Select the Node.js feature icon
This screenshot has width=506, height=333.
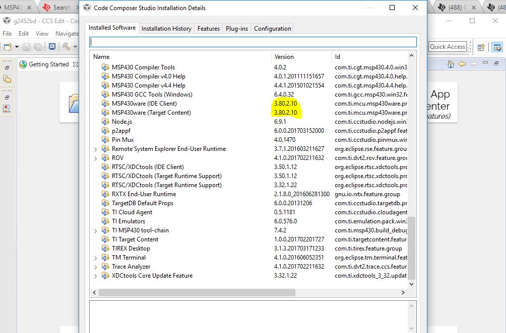105,121
